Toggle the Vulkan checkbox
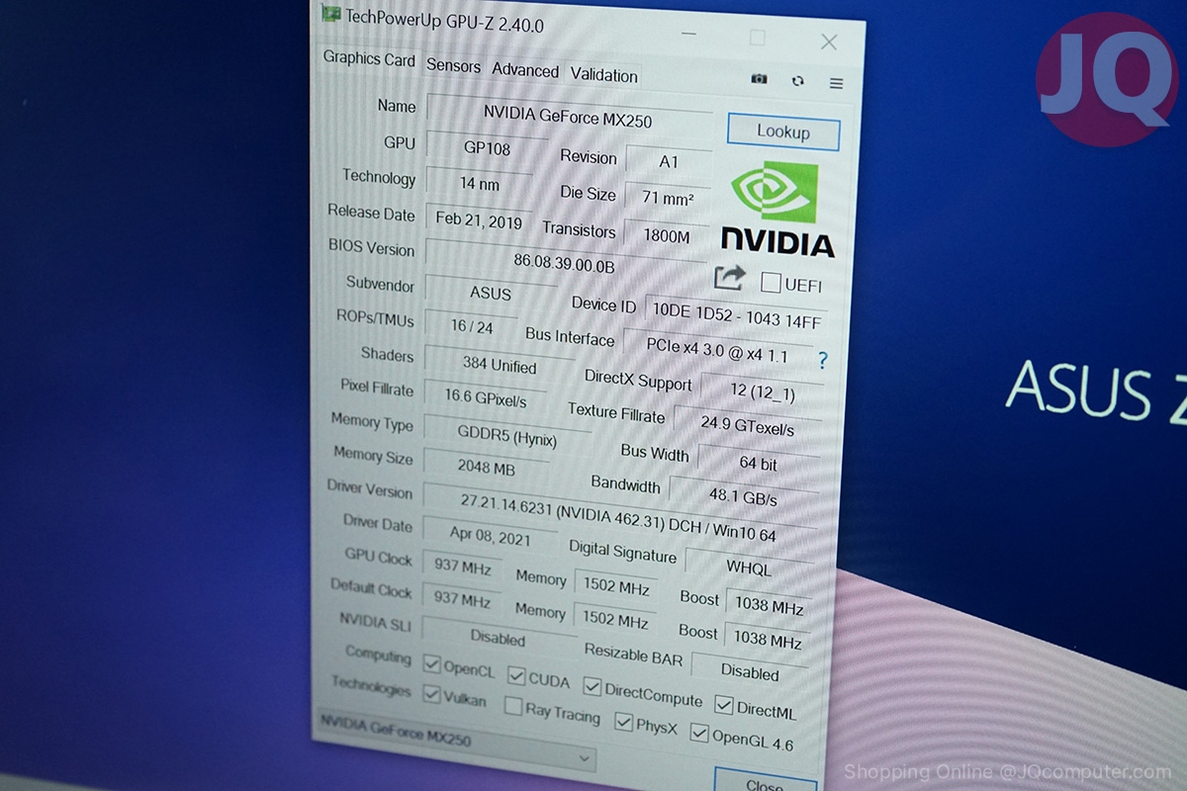Viewport: 1187px width, 791px height. click(430, 695)
